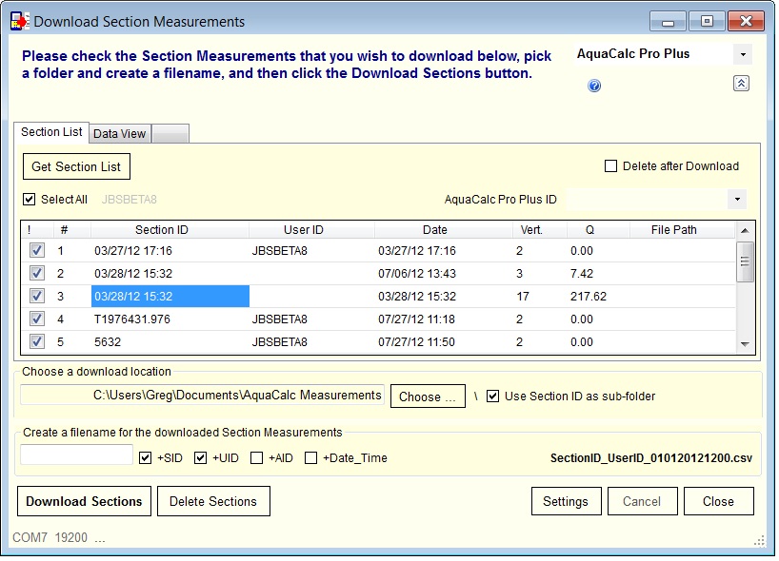Image resolution: width=779 pixels, height=561 pixels.
Task: Uncheck the checkbox for row 1
Action: pos(37,250)
